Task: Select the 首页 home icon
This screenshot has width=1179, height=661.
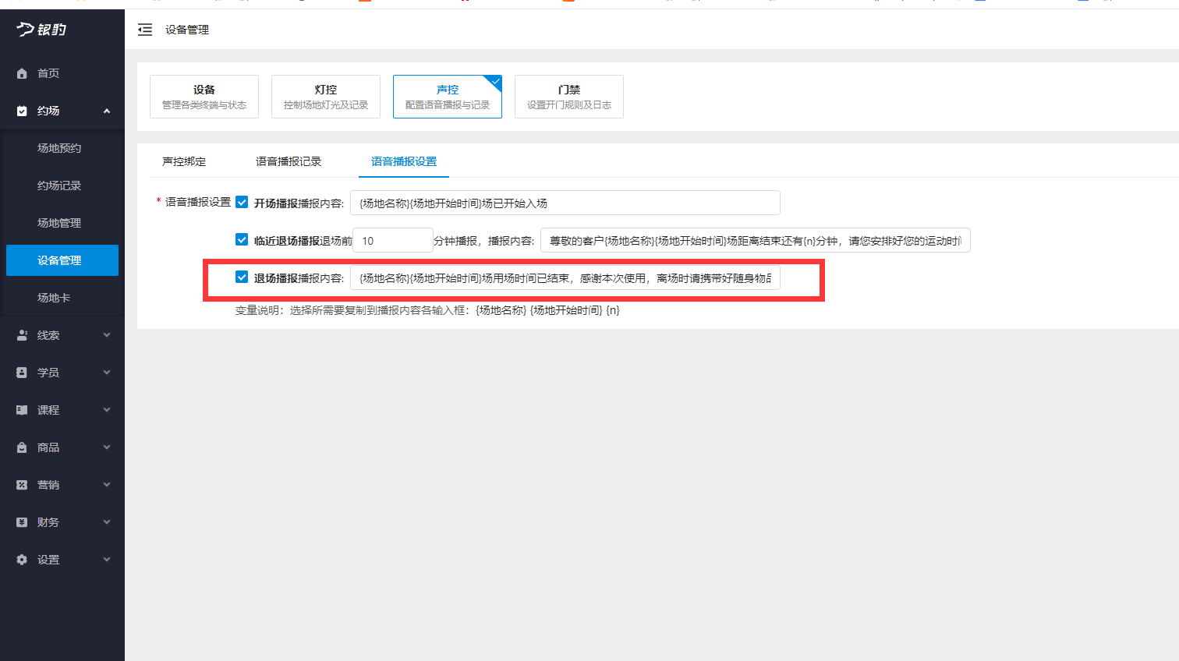Action: 21,72
